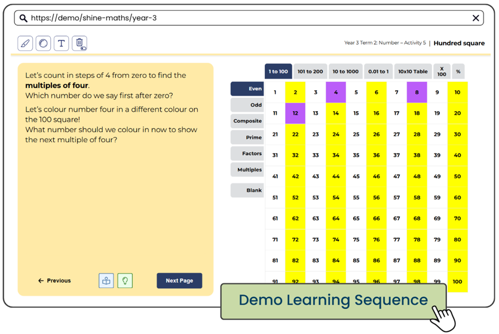Click cell number 63 in the grid
Viewport: 499px width, 334px height.
click(316, 219)
